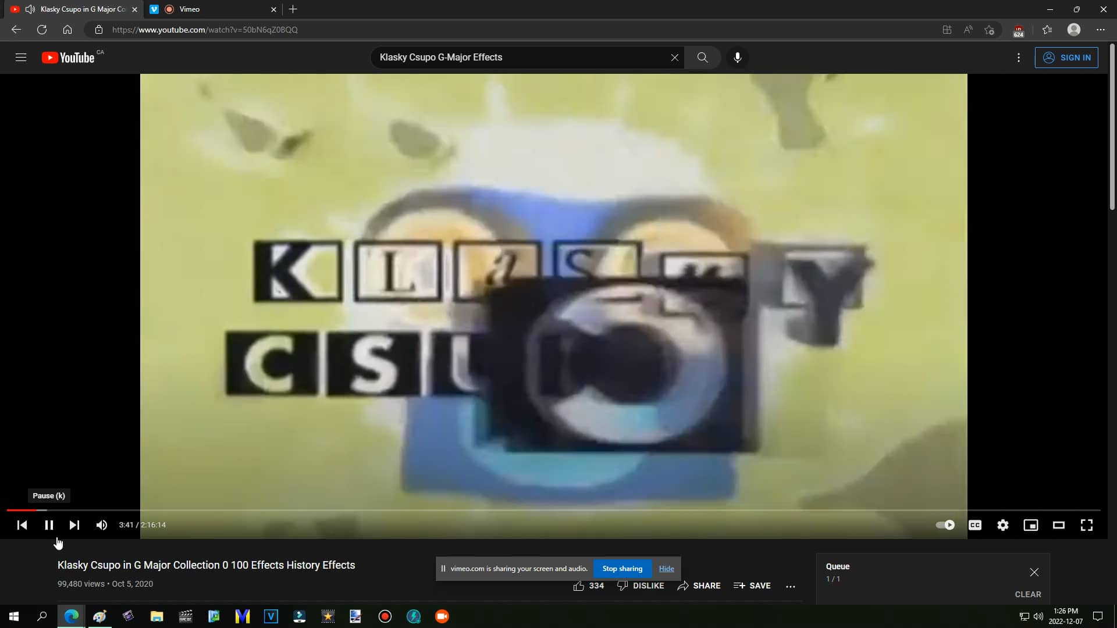This screenshot has width=1117, height=628.
Task: Open the YouTube home page logo
Action: 69,57
